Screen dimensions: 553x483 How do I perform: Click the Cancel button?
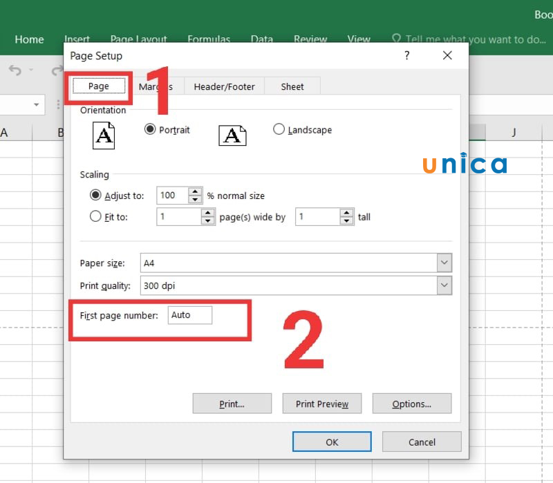pyautogui.click(x=422, y=442)
